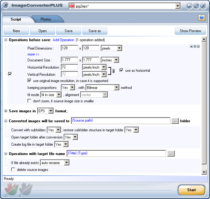
Task: Click the vertical scrollbar thumb
Action: pos(204,103)
